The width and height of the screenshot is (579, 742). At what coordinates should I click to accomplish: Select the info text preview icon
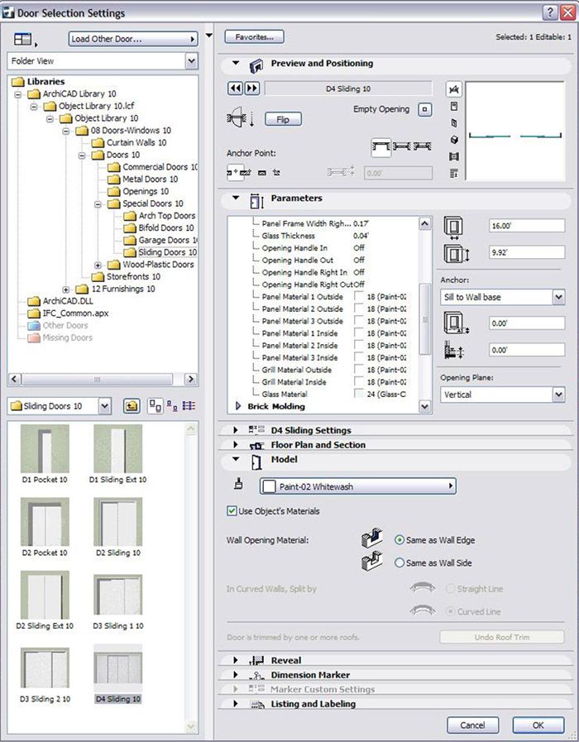click(x=453, y=174)
